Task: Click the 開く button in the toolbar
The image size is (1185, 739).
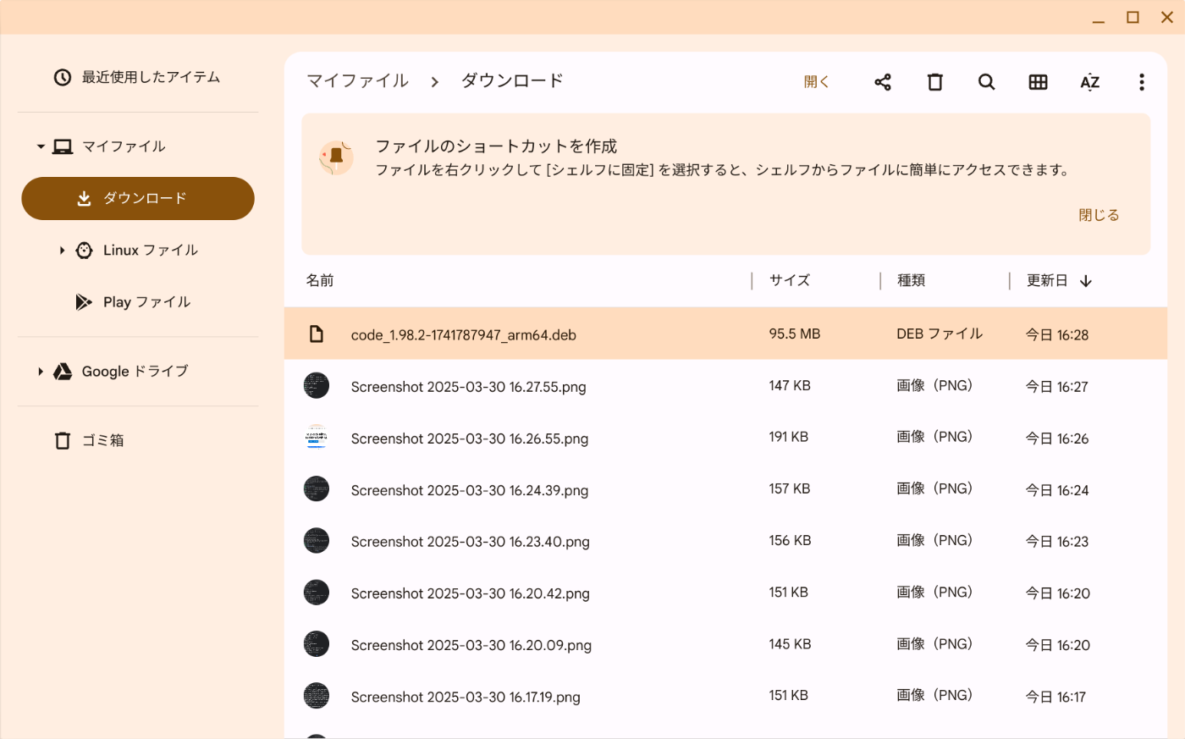Action: pos(817,82)
